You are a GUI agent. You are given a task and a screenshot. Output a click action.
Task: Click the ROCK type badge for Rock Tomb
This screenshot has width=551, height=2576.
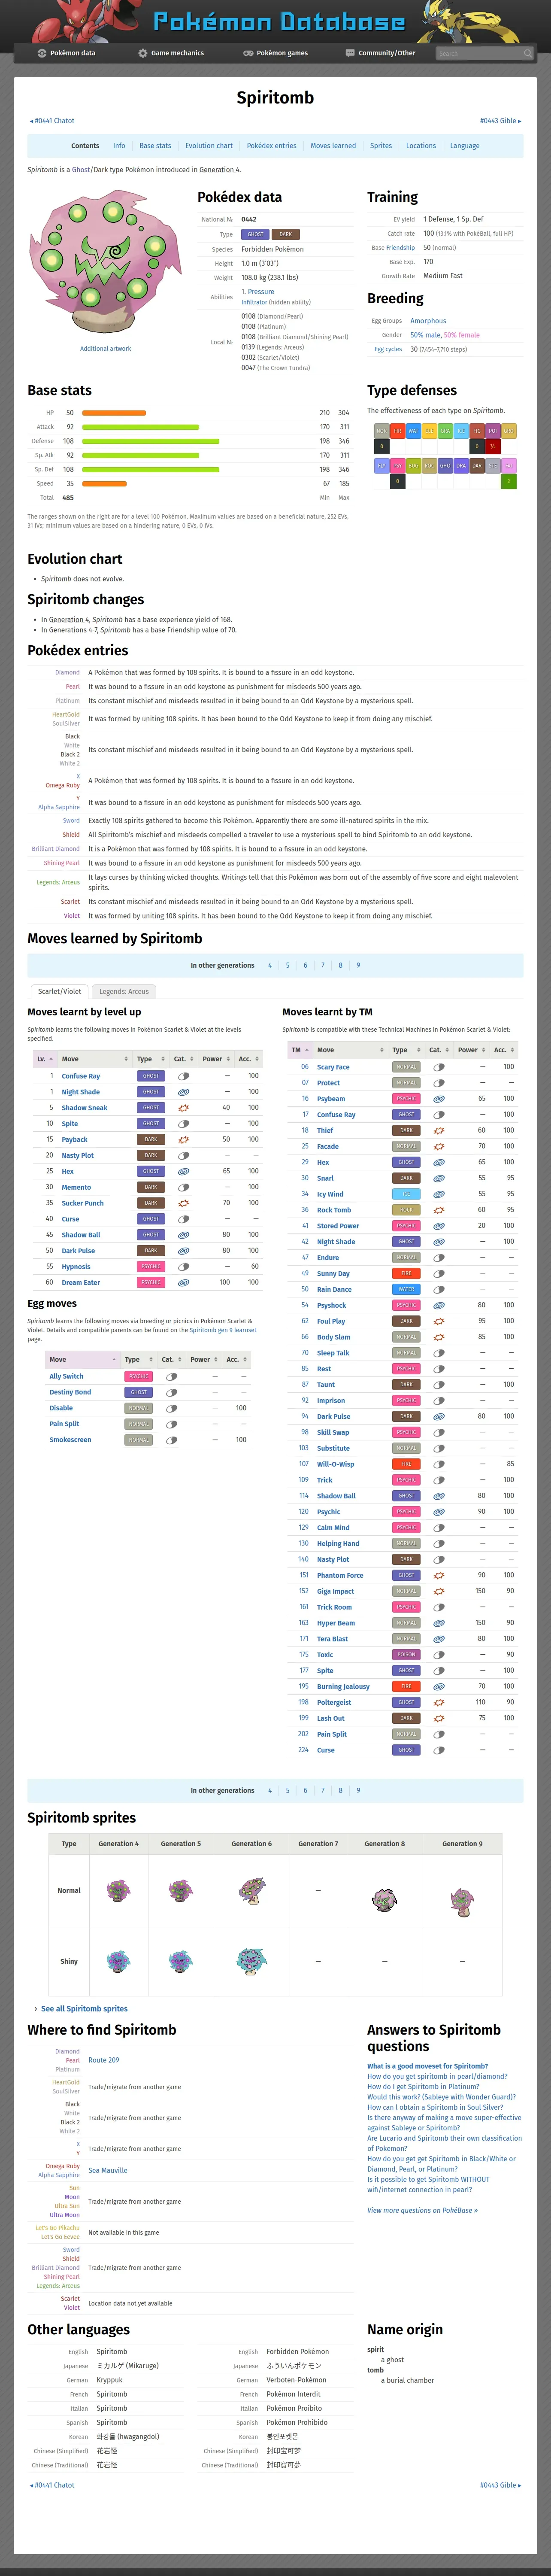(406, 1210)
